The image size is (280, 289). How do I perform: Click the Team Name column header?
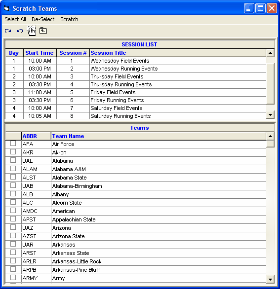pyautogui.click(x=159, y=136)
